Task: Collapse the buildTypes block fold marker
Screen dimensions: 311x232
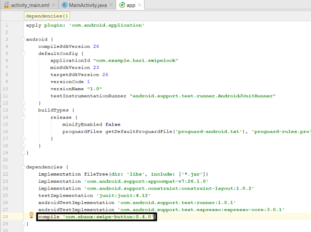Action: 23,110
